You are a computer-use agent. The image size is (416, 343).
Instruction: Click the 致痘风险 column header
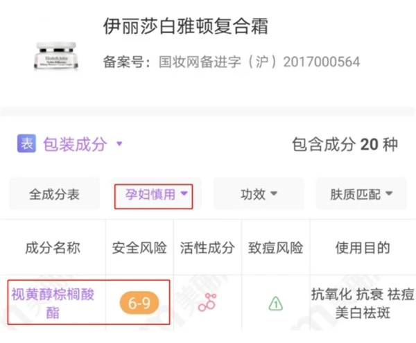276,248
